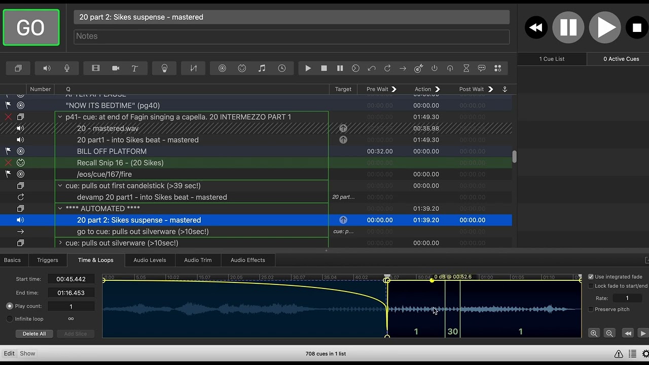This screenshot has width=649, height=365.
Task: Click the Pre Wait column arrow
Action: point(394,89)
